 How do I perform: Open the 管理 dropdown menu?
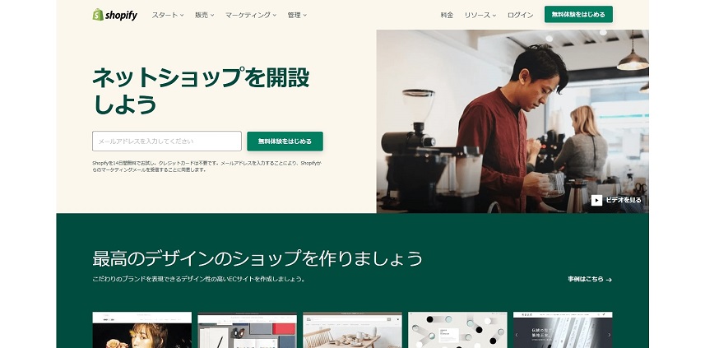point(297,15)
